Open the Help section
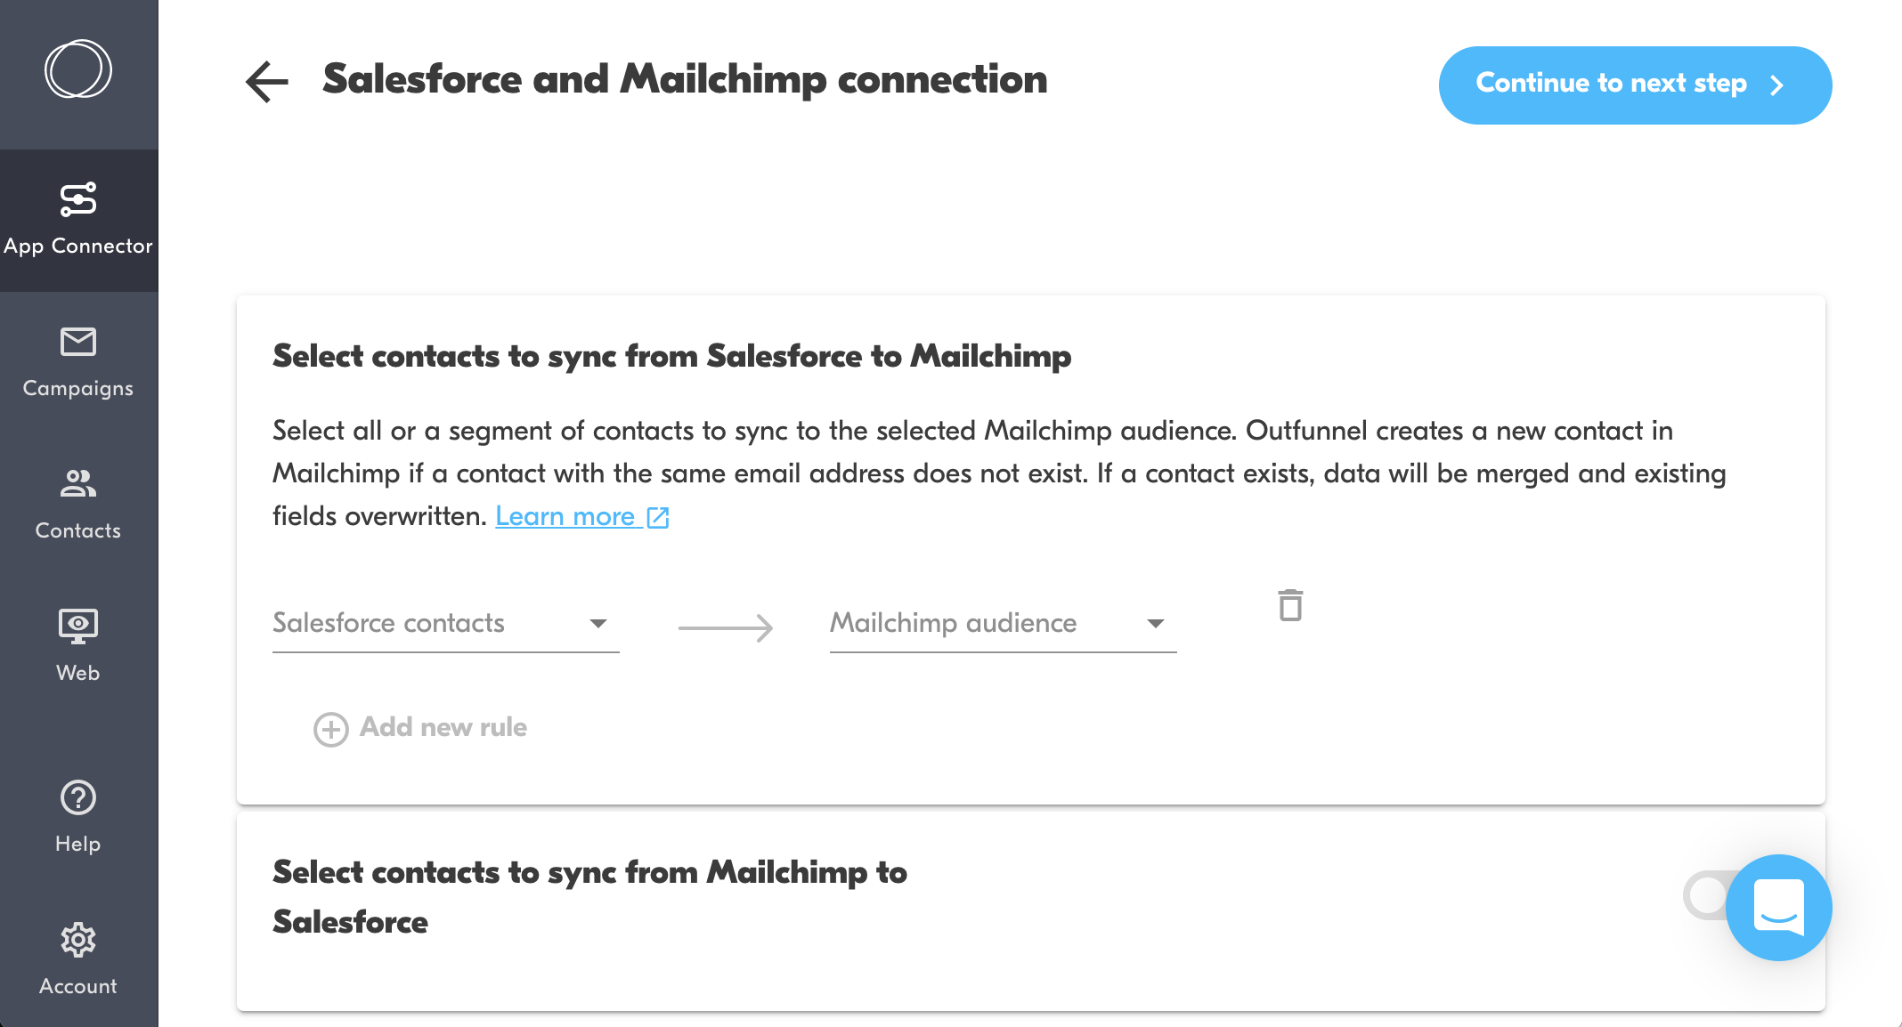 pos(78,816)
